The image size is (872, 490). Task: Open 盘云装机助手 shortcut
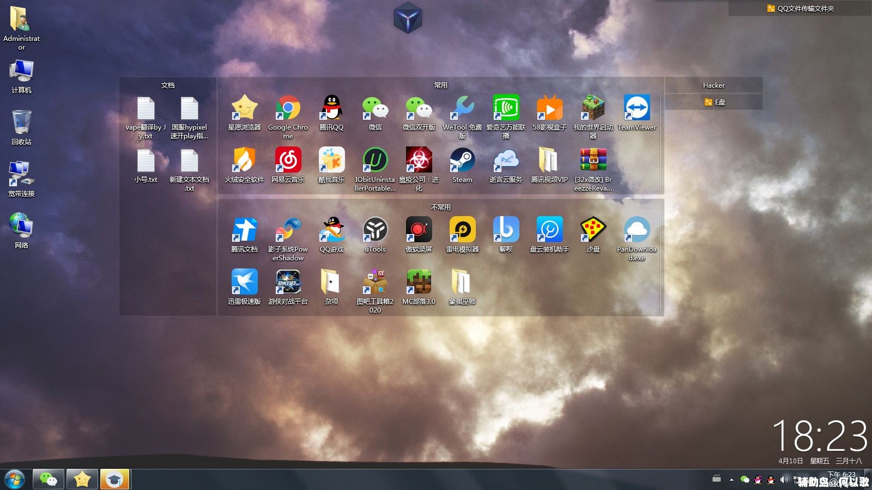point(549,235)
